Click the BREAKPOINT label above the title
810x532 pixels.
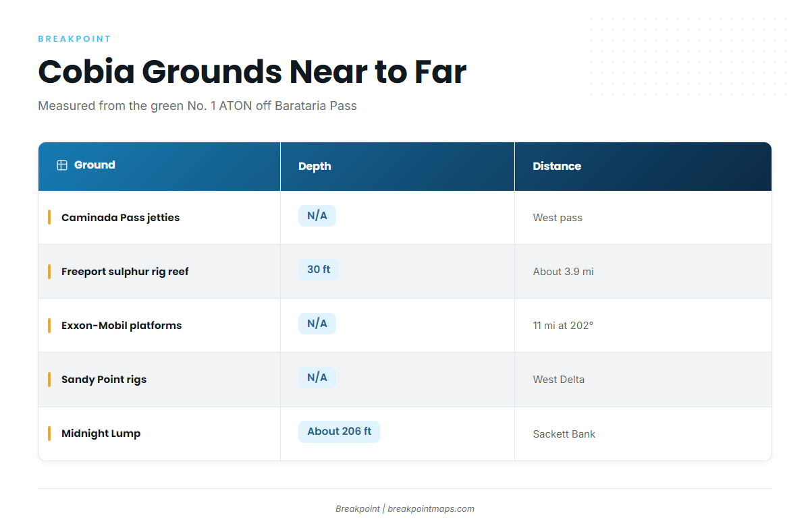click(75, 39)
